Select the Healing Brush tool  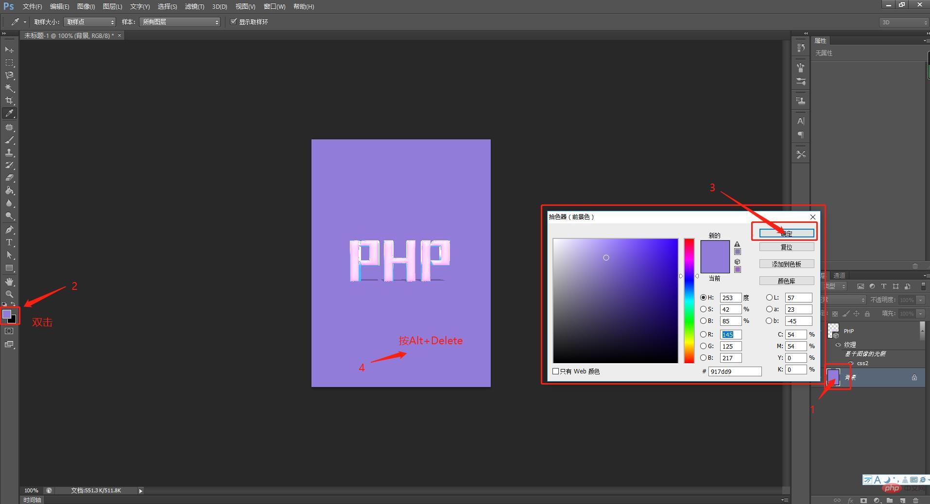(x=9, y=127)
